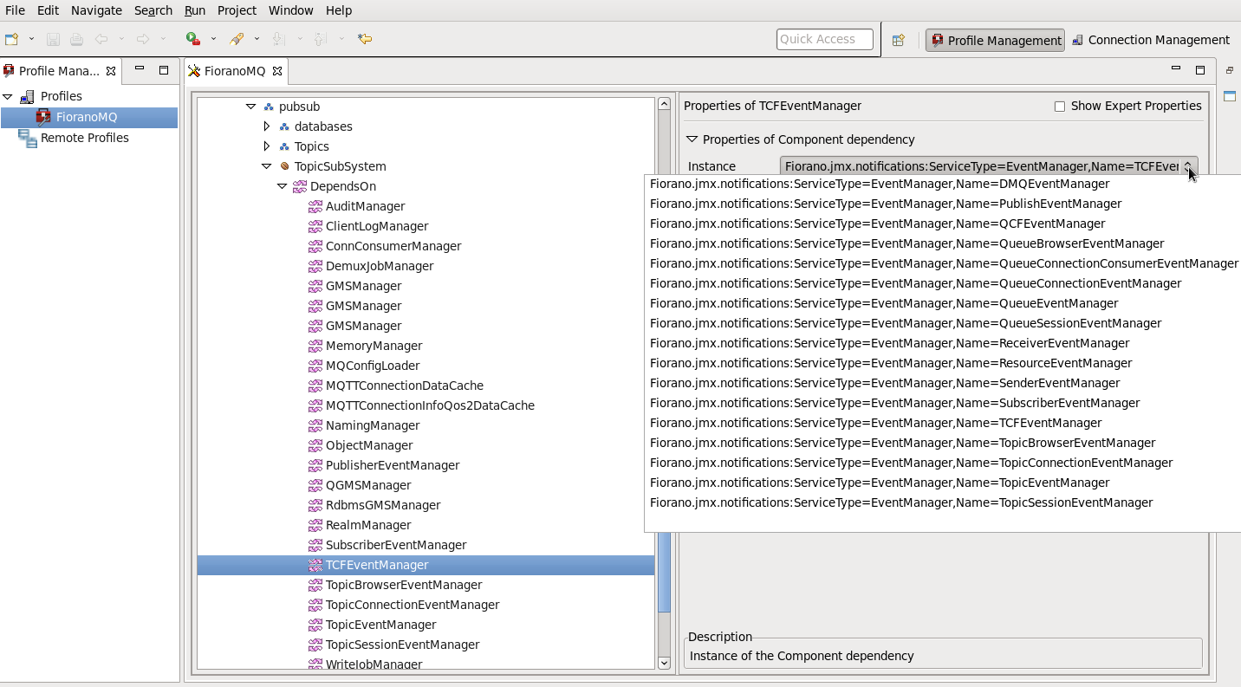Click the Profiles node icon
This screenshot has width=1241, height=687.
pyautogui.click(x=28, y=96)
